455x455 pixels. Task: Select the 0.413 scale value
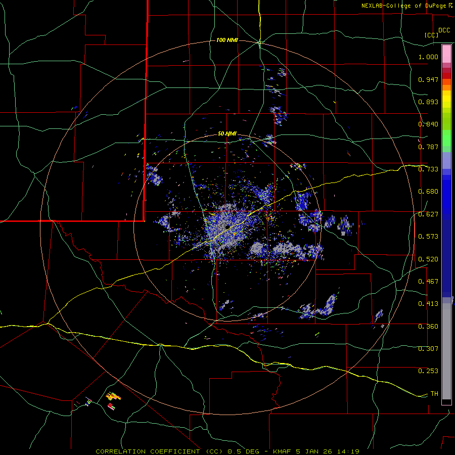(428, 304)
